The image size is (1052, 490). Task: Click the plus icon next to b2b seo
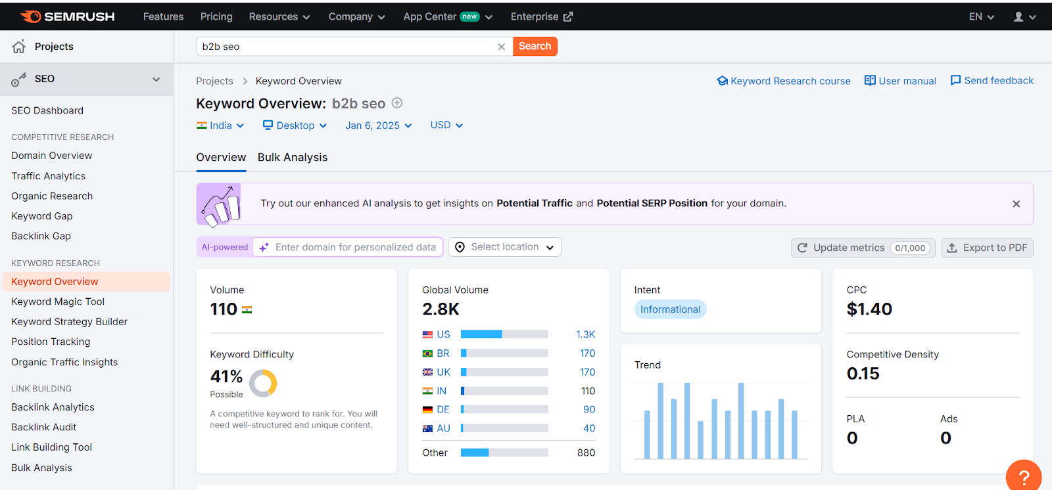tap(397, 103)
